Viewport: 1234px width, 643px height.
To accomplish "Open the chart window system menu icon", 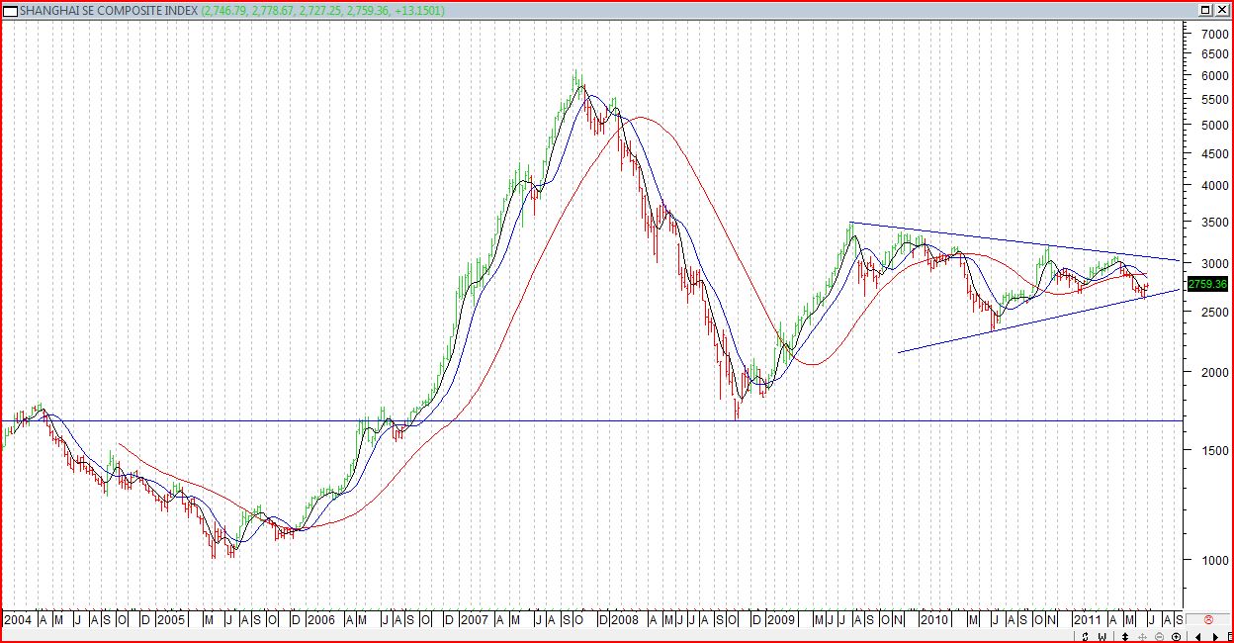I will point(11,10).
